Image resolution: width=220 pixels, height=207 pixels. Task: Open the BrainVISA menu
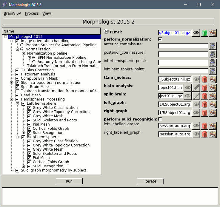(13, 13)
